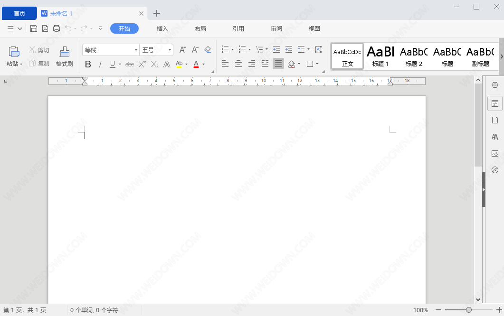
Task: Clear formatting with the eraser icon
Action: 208,50
